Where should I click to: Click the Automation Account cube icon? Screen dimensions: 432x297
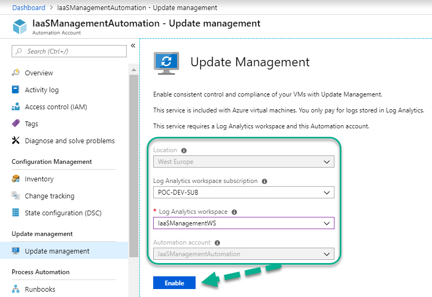click(x=20, y=27)
